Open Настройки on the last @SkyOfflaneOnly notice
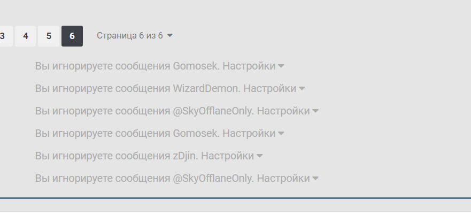This screenshot has width=471, height=215. click(x=283, y=178)
